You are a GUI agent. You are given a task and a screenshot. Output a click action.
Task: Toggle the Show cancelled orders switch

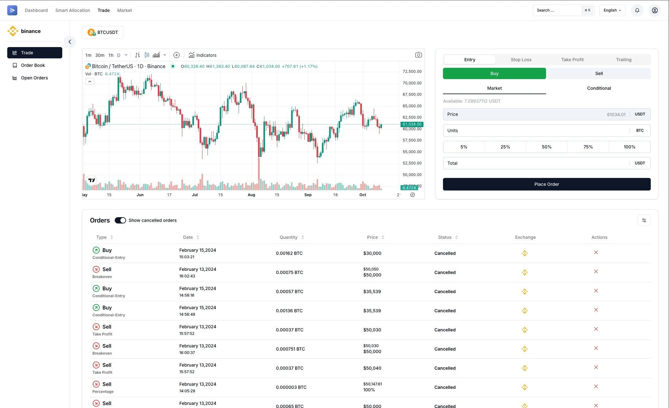(x=120, y=220)
